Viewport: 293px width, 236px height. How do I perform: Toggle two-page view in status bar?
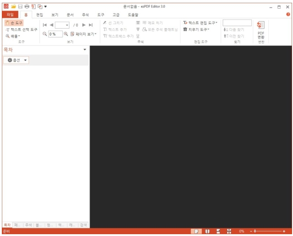207,231
